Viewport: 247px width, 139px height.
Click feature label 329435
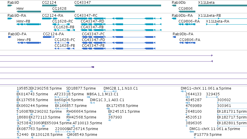tap(213, 94)
